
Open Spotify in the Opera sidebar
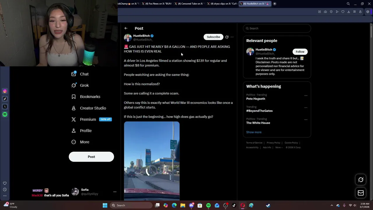[5, 114]
